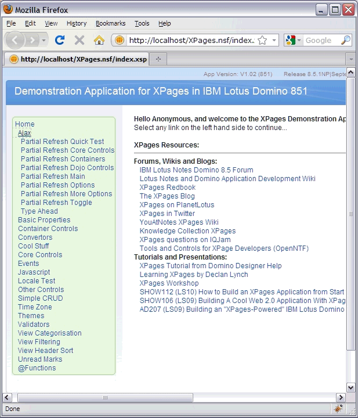Open the Core Controls sidebar link
This screenshot has height=418, width=358.
coord(40,255)
